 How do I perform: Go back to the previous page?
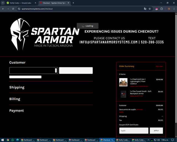pos(3,9)
